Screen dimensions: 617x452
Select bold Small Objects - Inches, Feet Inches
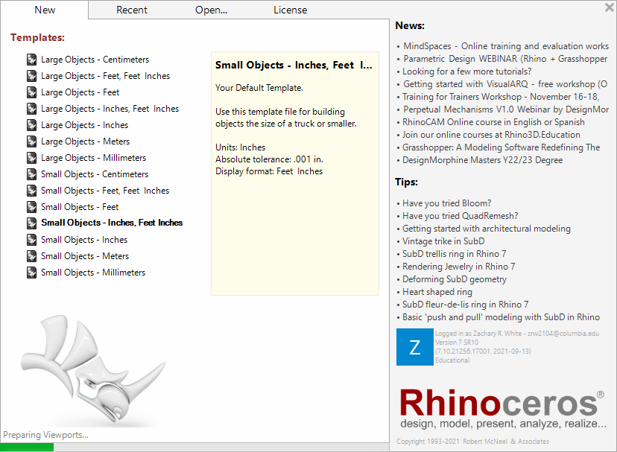[x=112, y=223]
